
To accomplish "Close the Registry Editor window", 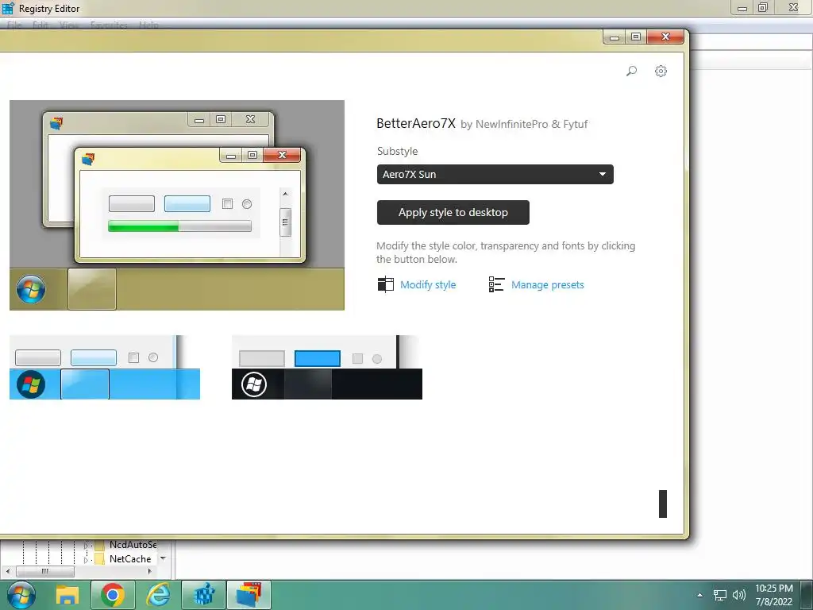I will (x=793, y=7).
